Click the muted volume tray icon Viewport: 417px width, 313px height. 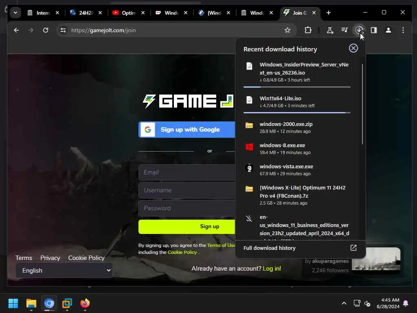tap(367, 303)
